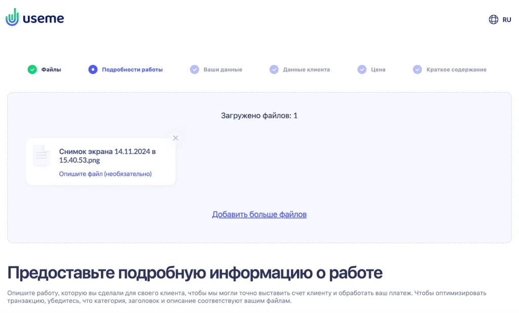Click Опишите файл (необязательно) link

point(105,174)
